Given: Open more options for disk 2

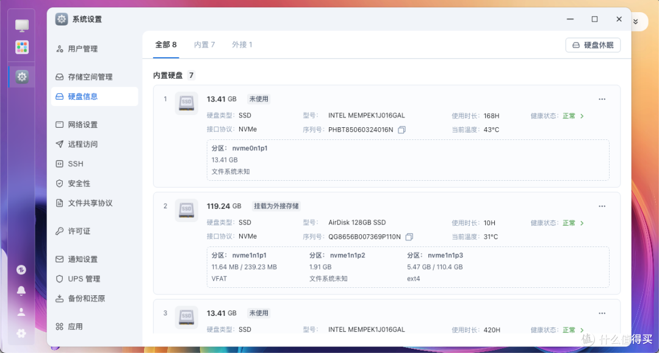Looking at the screenshot, I should pos(602,206).
